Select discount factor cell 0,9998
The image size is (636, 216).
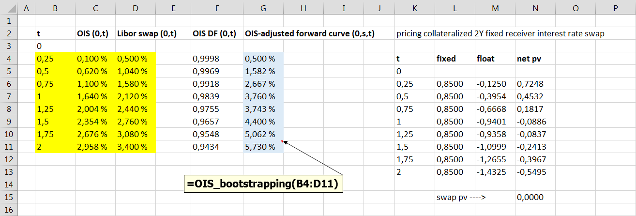[x=216, y=59]
